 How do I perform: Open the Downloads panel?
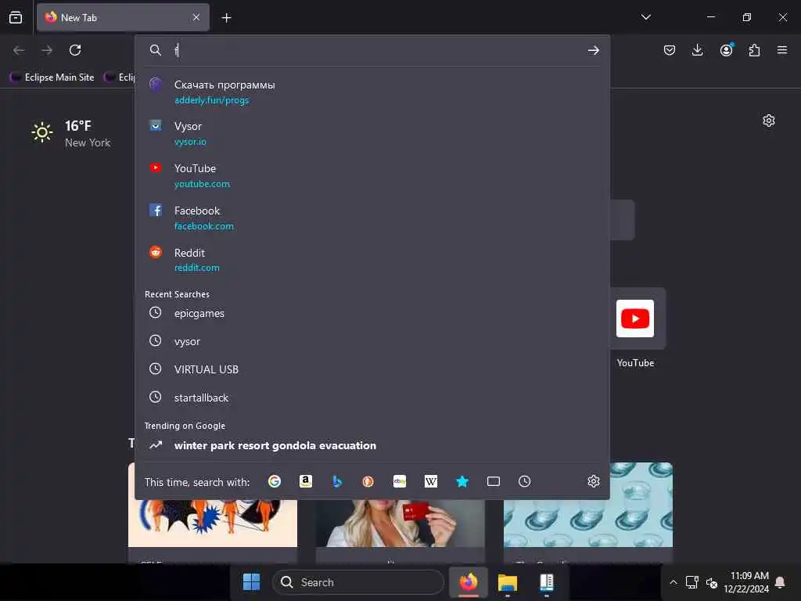(x=697, y=50)
